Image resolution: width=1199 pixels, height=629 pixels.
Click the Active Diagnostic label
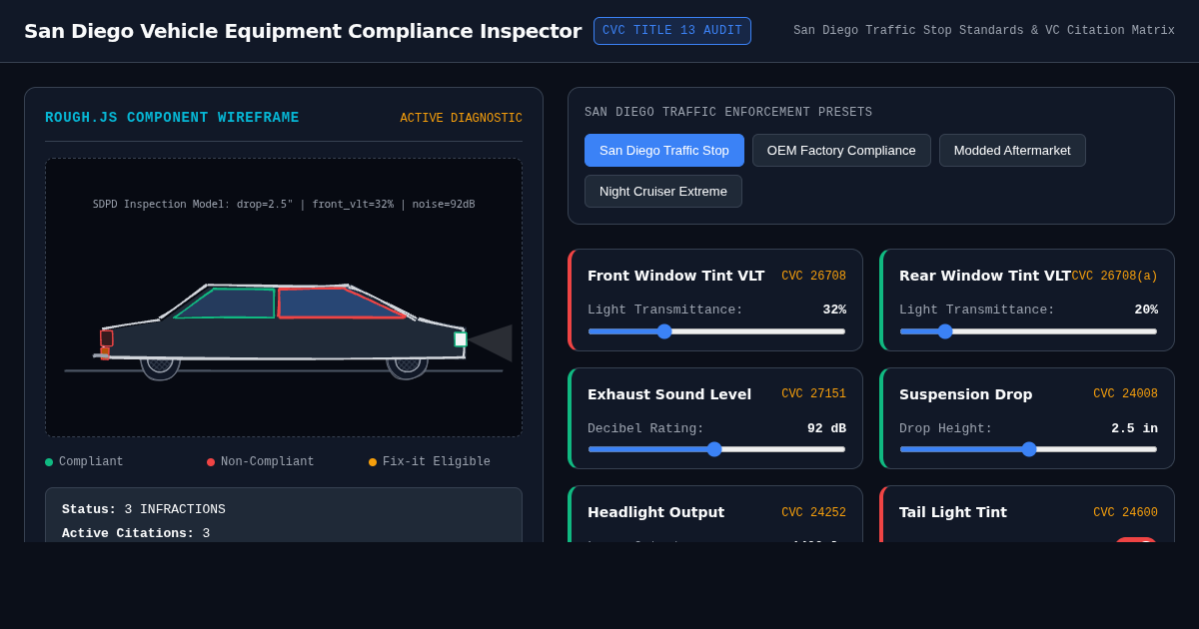[x=461, y=118]
